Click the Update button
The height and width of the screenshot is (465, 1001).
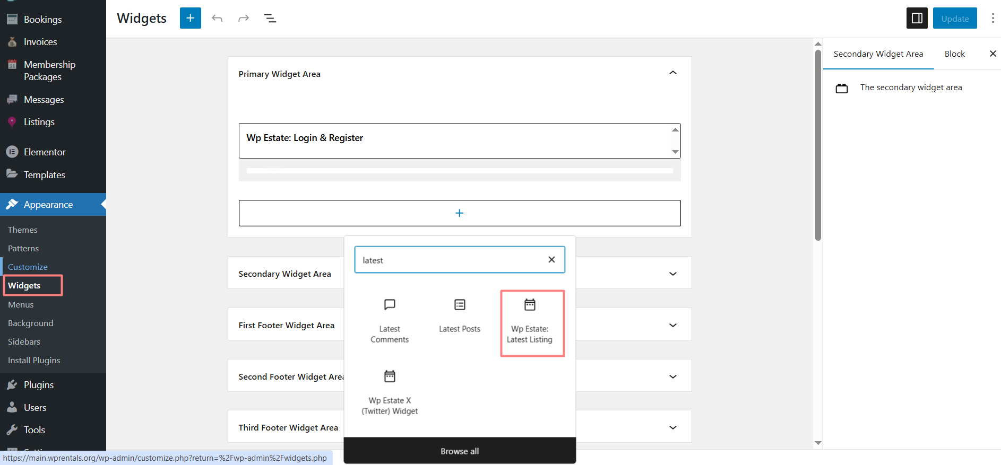(x=954, y=19)
